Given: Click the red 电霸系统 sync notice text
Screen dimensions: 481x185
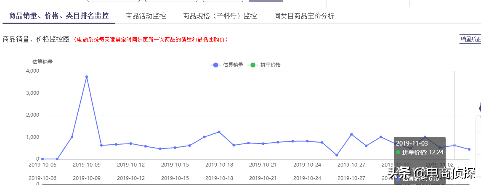Looking at the screenshot, I should click(151, 39).
